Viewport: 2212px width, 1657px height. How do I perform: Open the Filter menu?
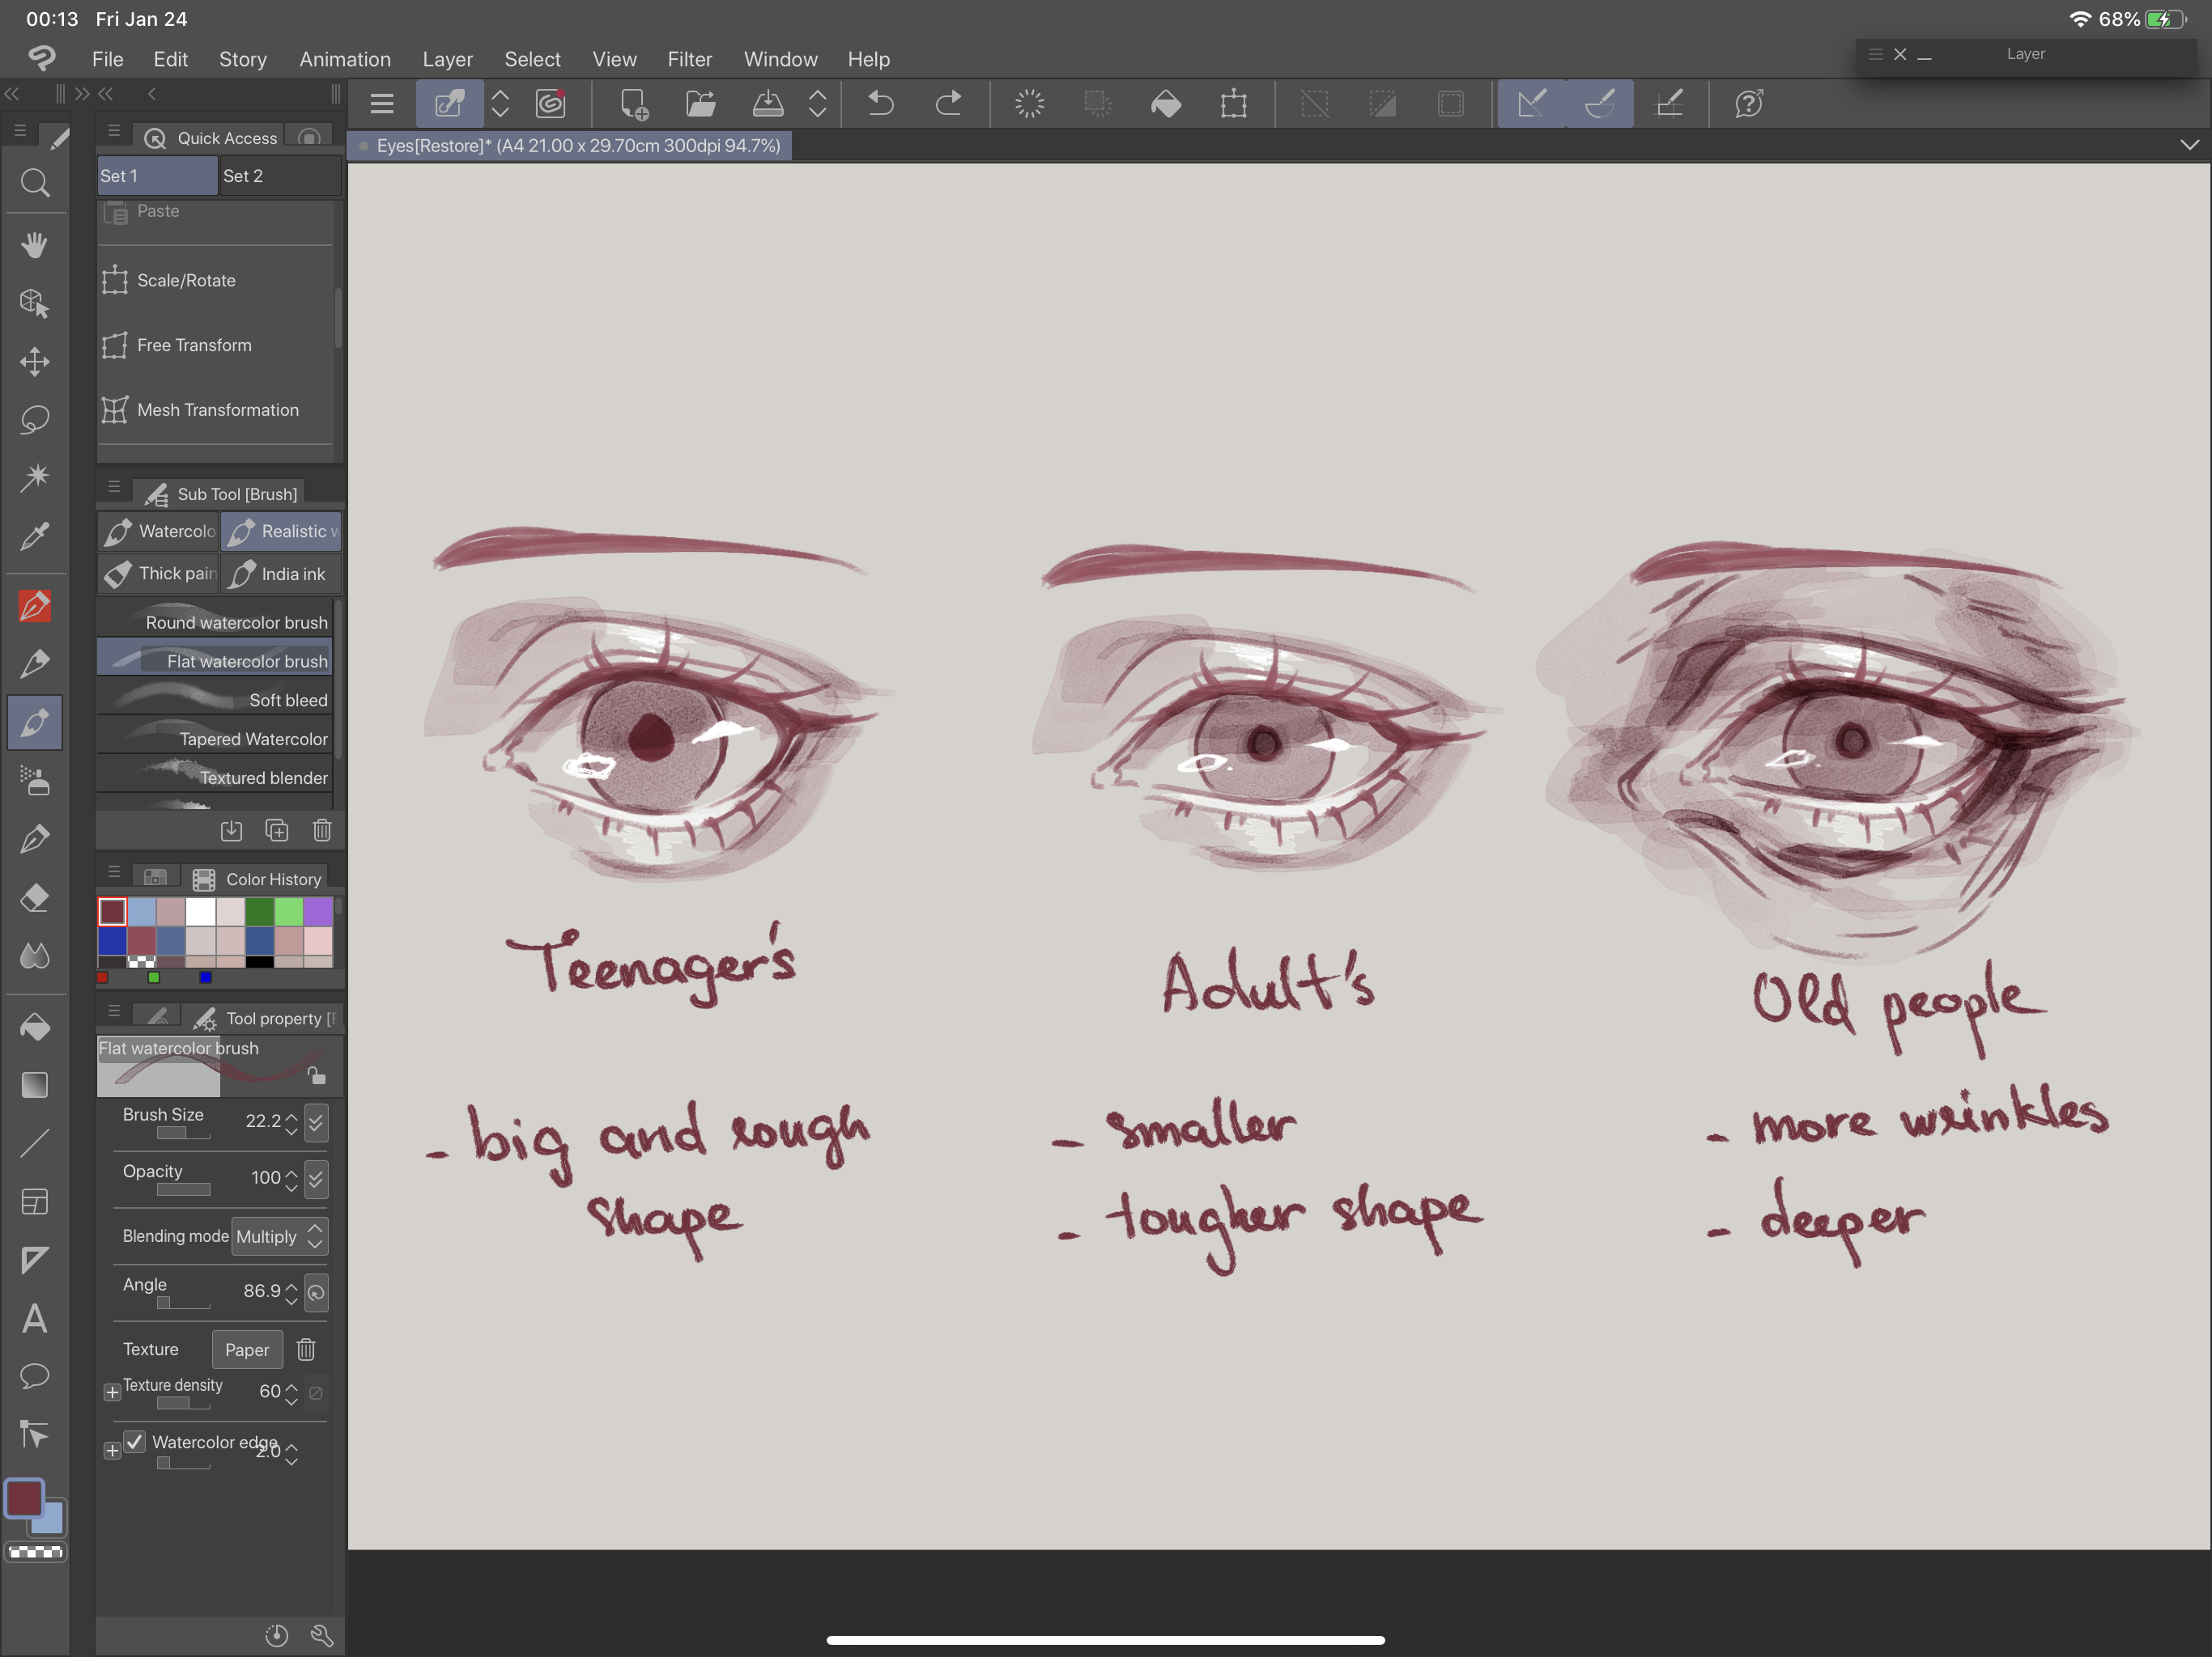pyautogui.click(x=689, y=59)
